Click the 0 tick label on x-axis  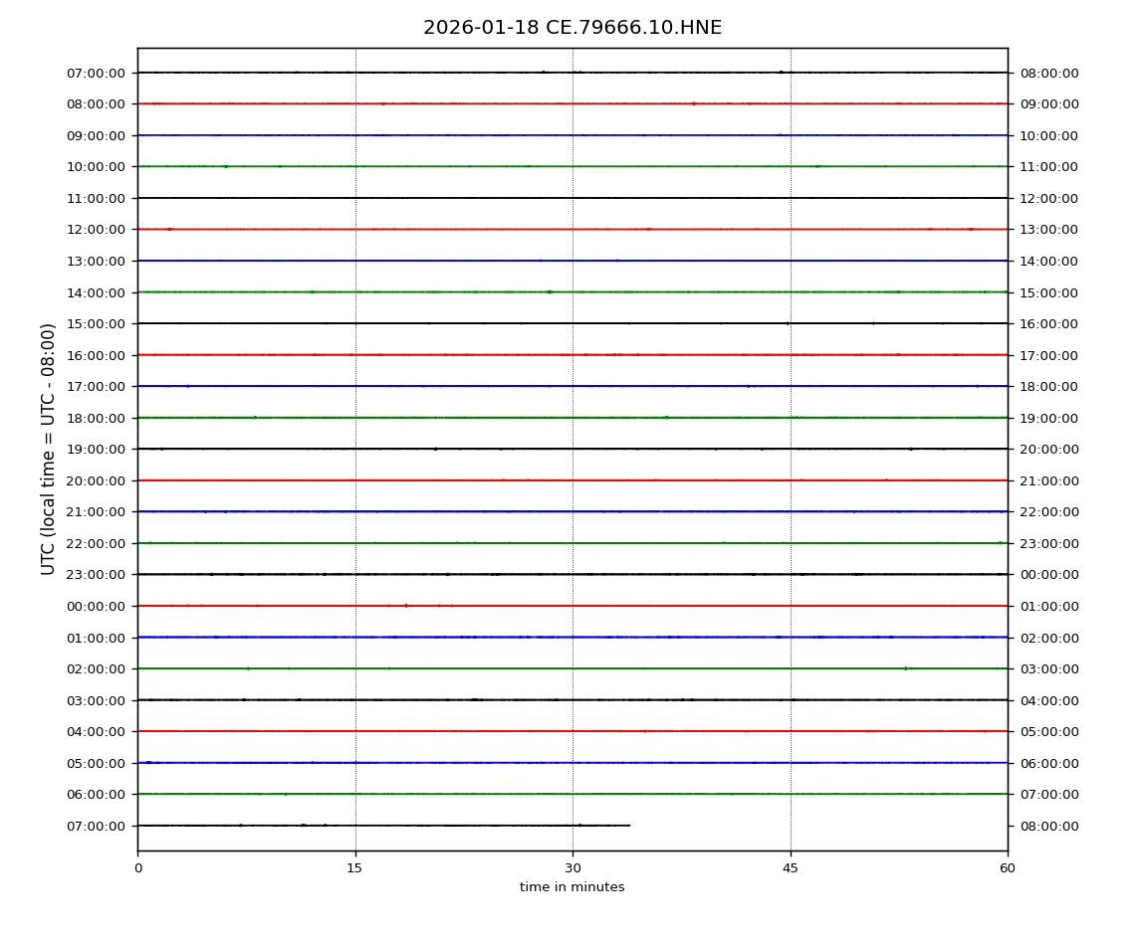pyautogui.click(x=137, y=868)
